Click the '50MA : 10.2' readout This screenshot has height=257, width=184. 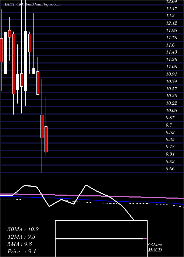(x=23, y=229)
